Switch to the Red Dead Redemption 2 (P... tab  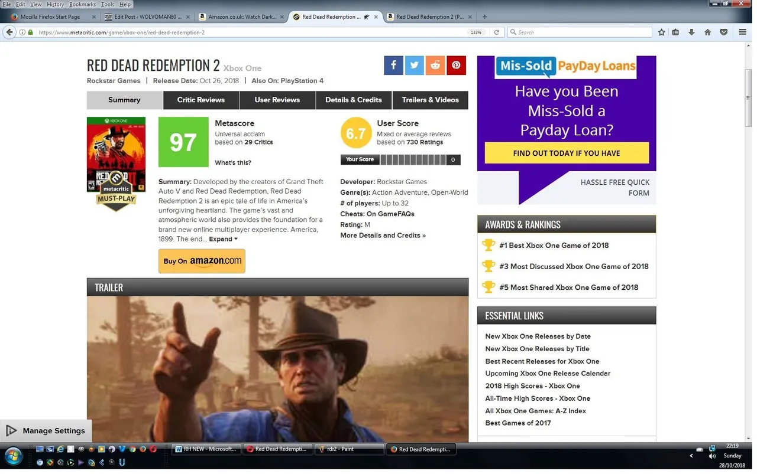point(429,17)
